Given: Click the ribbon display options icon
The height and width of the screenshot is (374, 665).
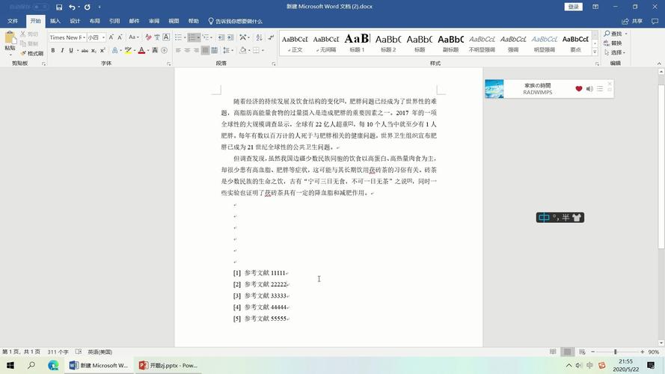Looking at the screenshot, I should tap(595, 7).
